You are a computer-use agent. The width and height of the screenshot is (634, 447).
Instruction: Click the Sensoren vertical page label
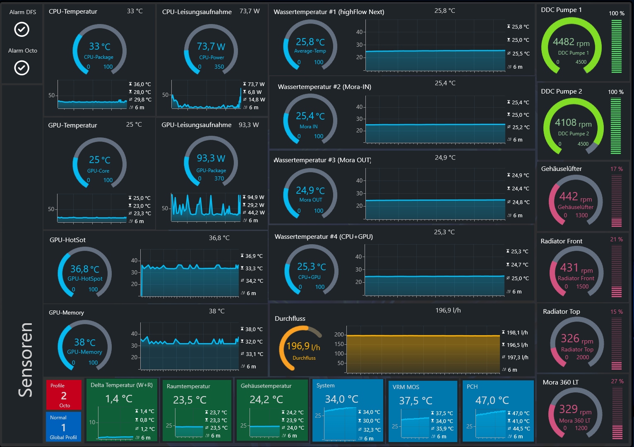coord(26,360)
